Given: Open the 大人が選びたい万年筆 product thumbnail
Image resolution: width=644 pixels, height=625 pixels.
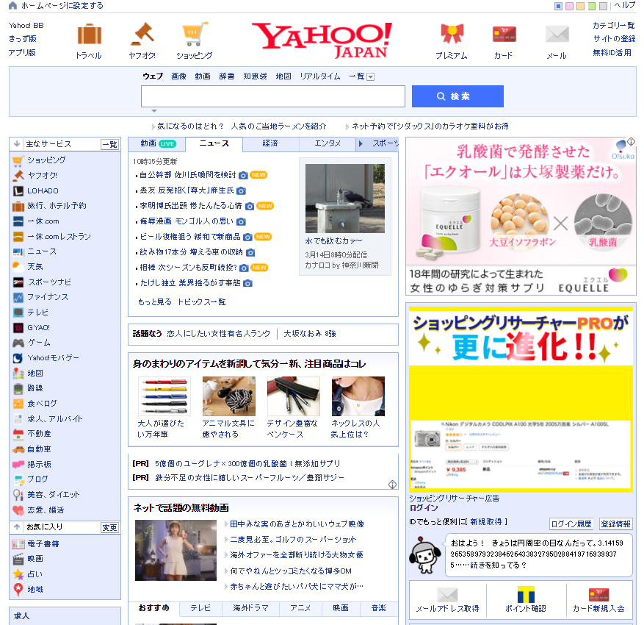Looking at the screenshot, I should [164, 396].
